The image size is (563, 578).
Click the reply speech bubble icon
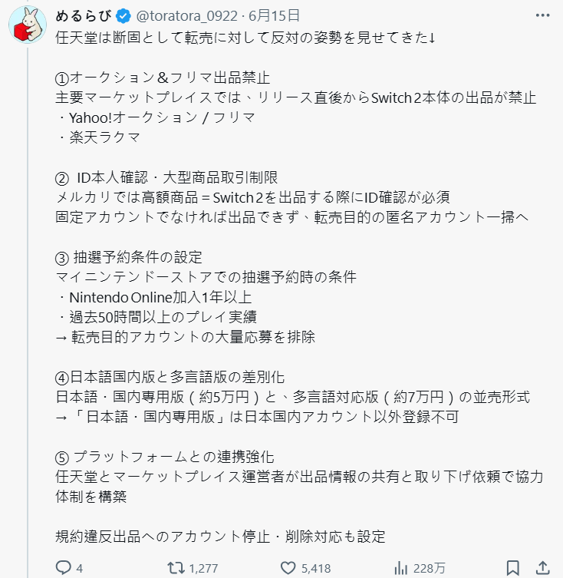tap(64, 568)
